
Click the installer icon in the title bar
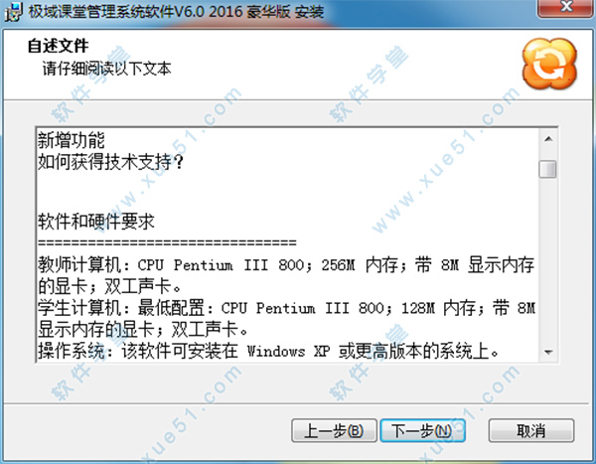[x=13, y=12]
